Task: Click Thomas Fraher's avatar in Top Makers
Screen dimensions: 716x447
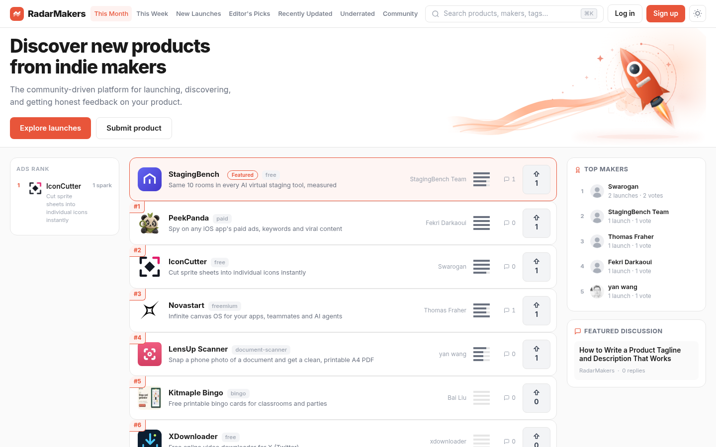Action: 597,241
